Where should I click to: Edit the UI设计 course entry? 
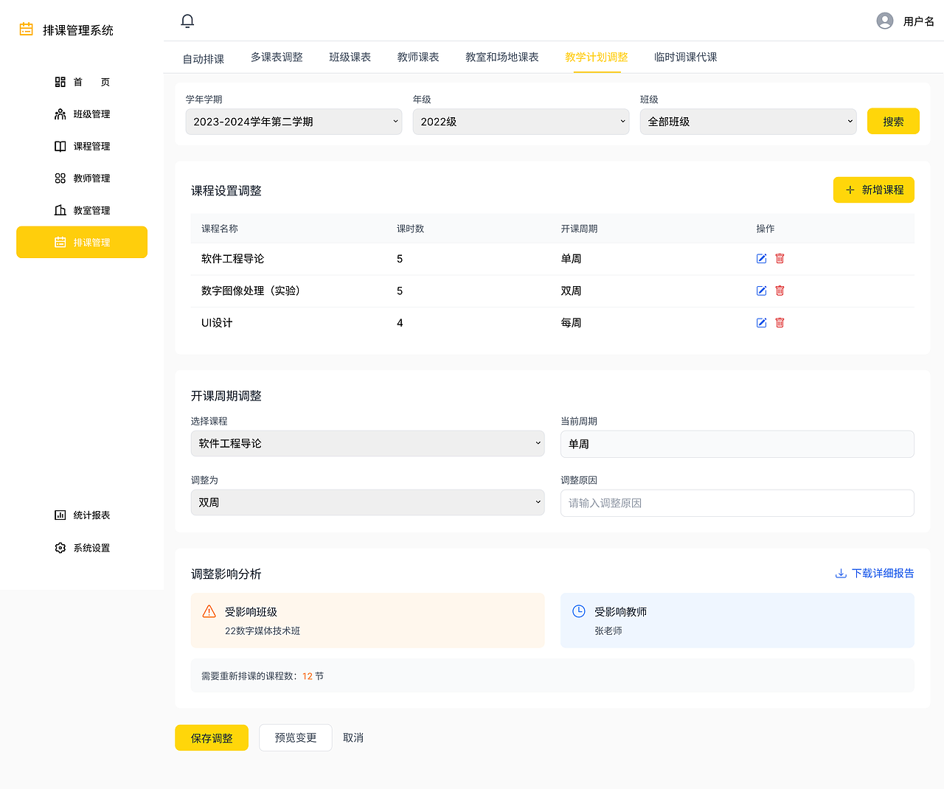click(x=761, y=322)
